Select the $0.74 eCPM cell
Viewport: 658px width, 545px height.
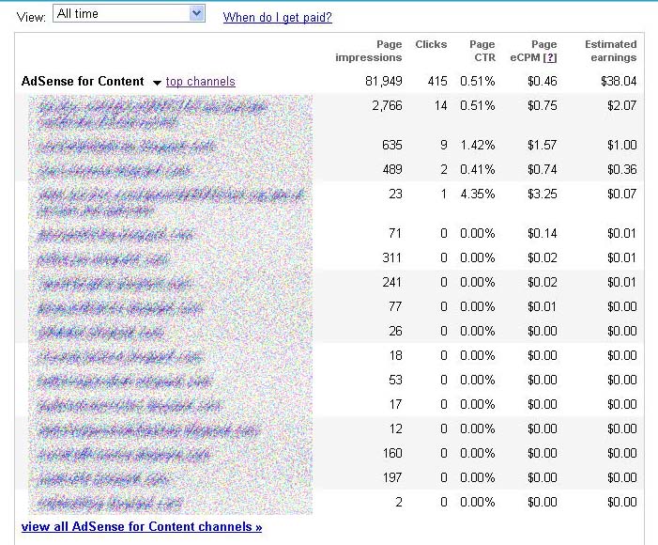pos(543,169)
